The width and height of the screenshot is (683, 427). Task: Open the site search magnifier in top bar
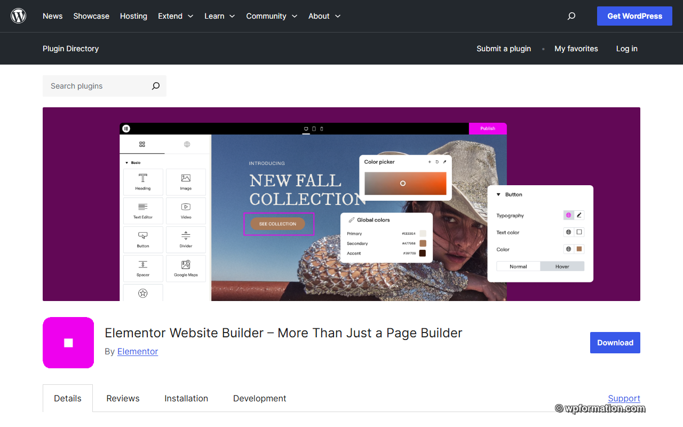[x=571, y=16]
